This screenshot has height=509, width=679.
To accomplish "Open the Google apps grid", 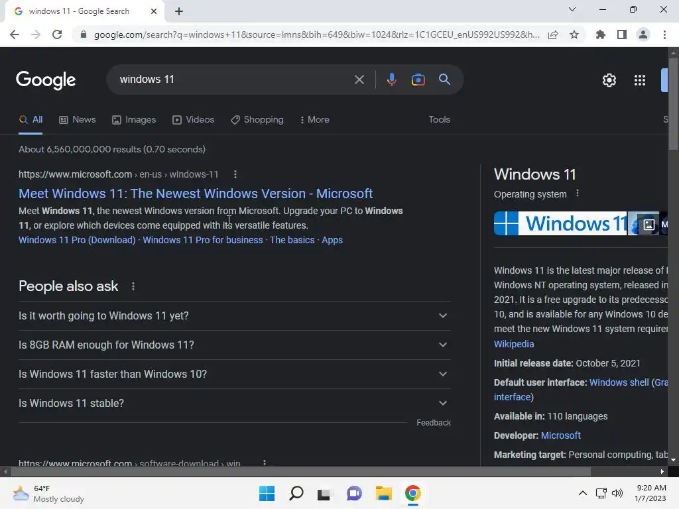I will (640, 80).
